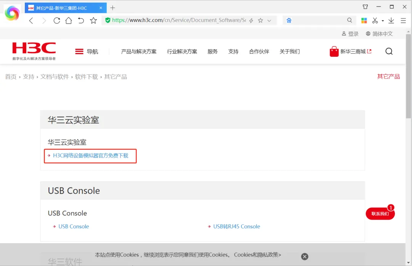Expand the screenshot tool dropdown arrow

click(x=383, y=21)
